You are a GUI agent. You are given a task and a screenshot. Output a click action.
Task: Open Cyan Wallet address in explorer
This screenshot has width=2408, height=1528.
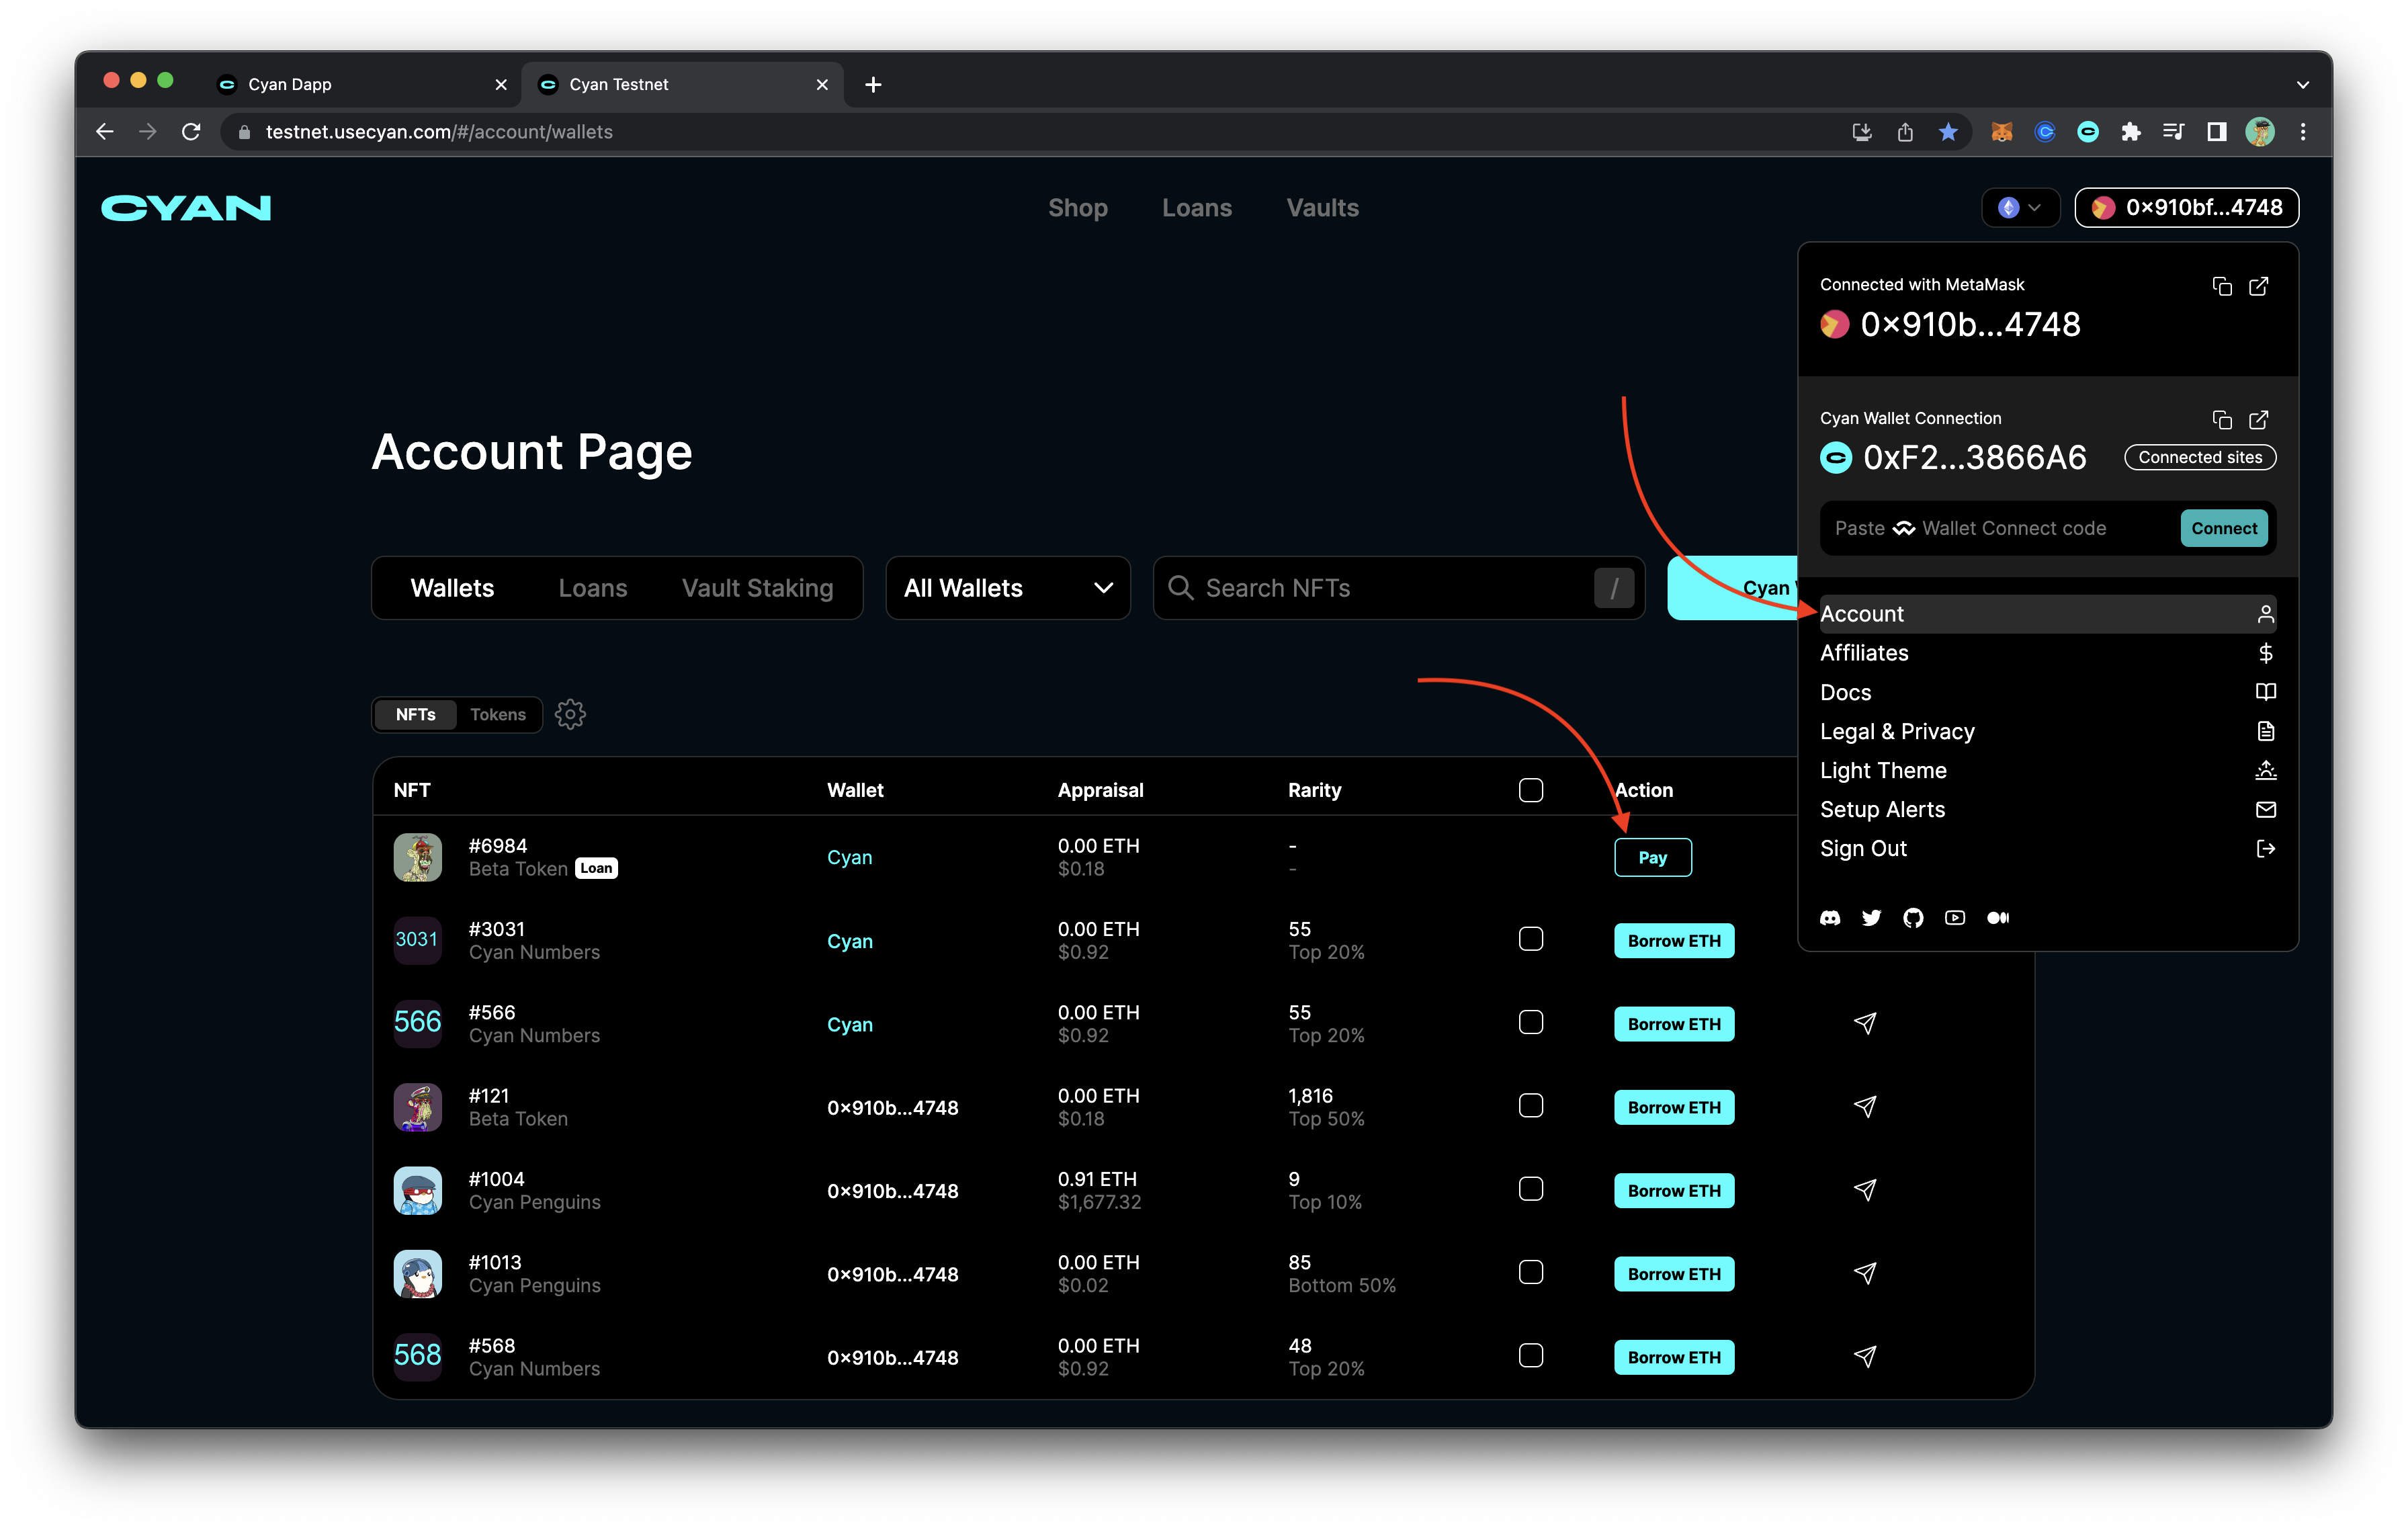point(2258,420)
